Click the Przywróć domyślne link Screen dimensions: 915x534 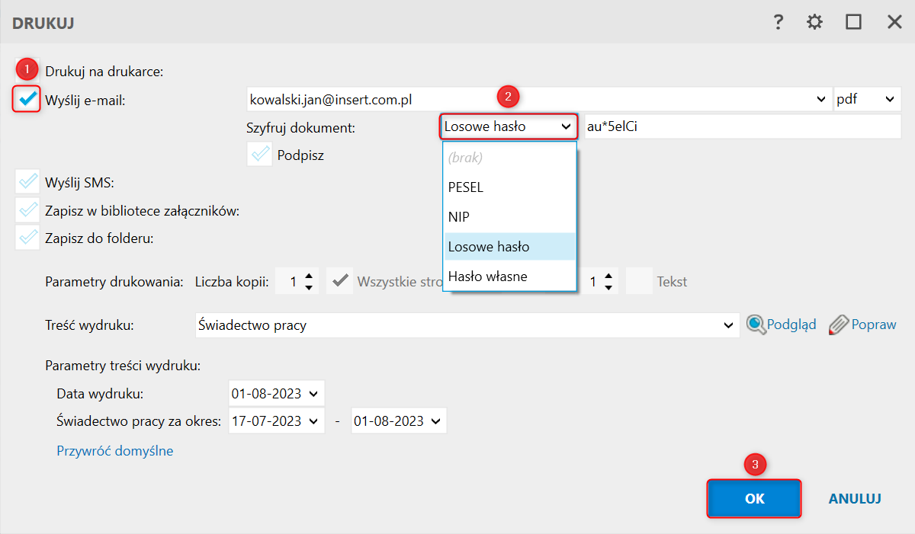click(115, 451)
